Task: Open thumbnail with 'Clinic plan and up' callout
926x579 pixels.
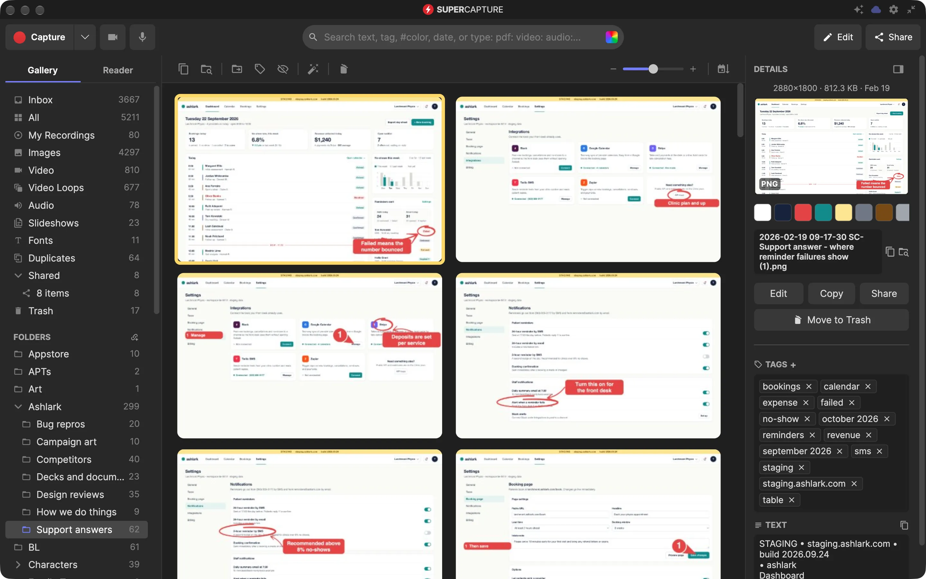Action: coord(588,179)
